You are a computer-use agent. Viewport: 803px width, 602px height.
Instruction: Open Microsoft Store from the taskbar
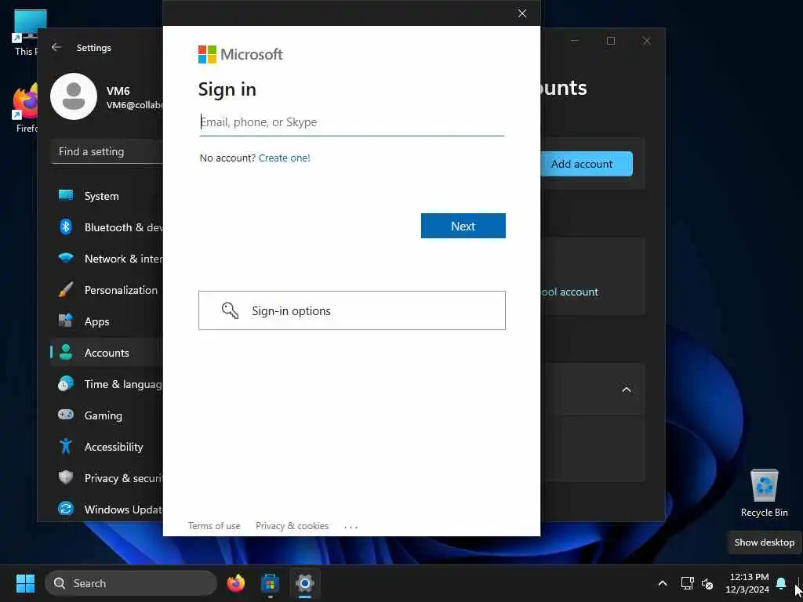click(x=270, y=583)
